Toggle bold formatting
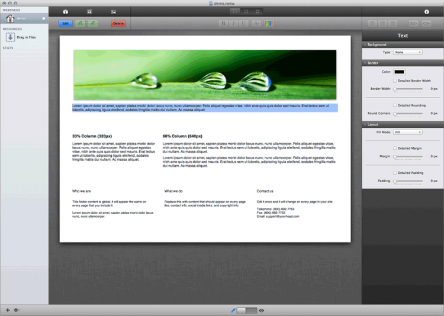Viewport: 444px width, 316px height. pos(223,24)
